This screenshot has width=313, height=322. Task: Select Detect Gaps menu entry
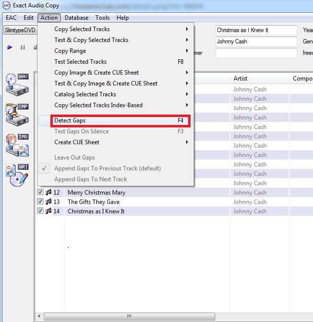pyautogui.click(x=116, y=121)
